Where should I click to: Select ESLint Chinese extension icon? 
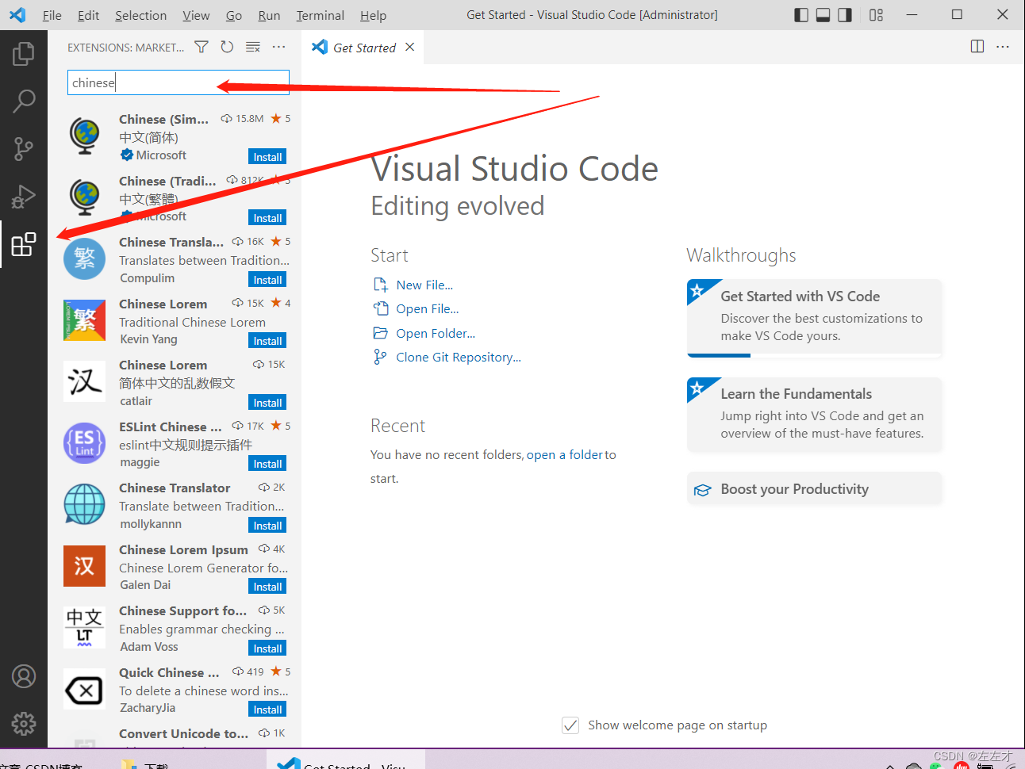[x=84, y=442]
